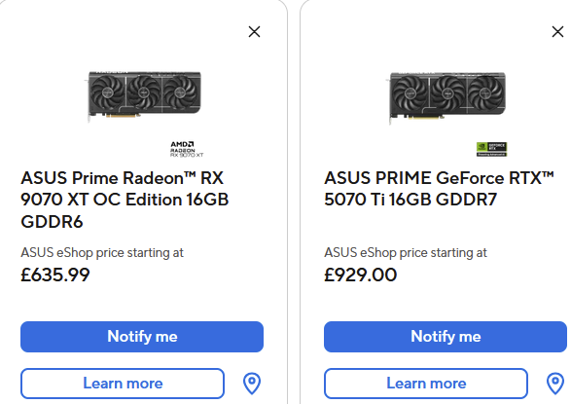The height and width of the screenshot is (404, 571).
Task: Click Notify me for the Radeon RX 9070 XT
Action: [x=142, y=337]
